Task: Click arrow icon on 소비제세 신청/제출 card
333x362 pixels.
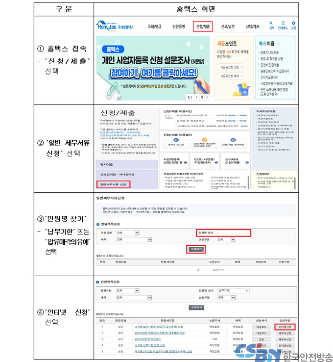Action: point(247,162)
